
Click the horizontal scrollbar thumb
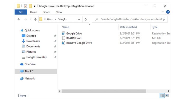104,91
